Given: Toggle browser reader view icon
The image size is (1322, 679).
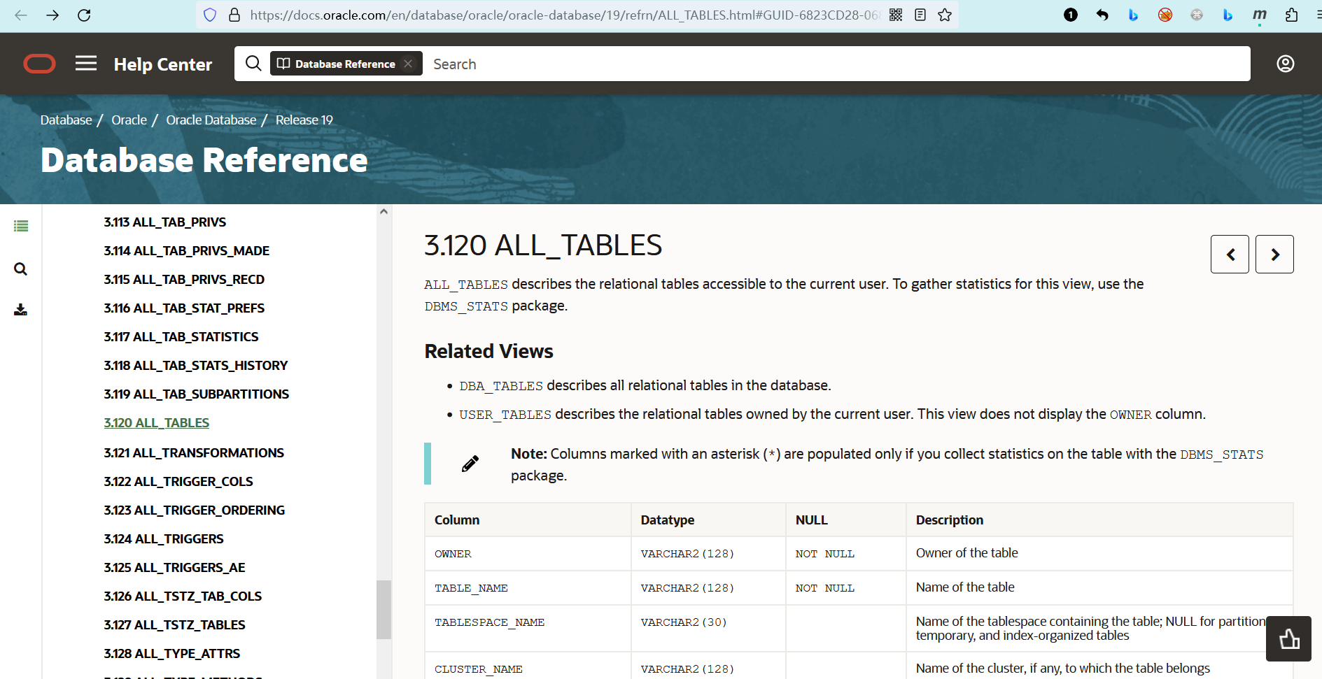Looking at the screenshot, I should click(x=920, y=15).
